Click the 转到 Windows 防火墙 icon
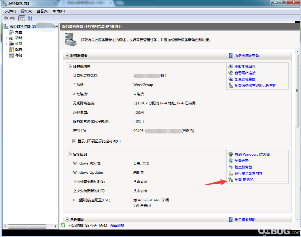This screenshot has width=301, height=237. (230, 154)
